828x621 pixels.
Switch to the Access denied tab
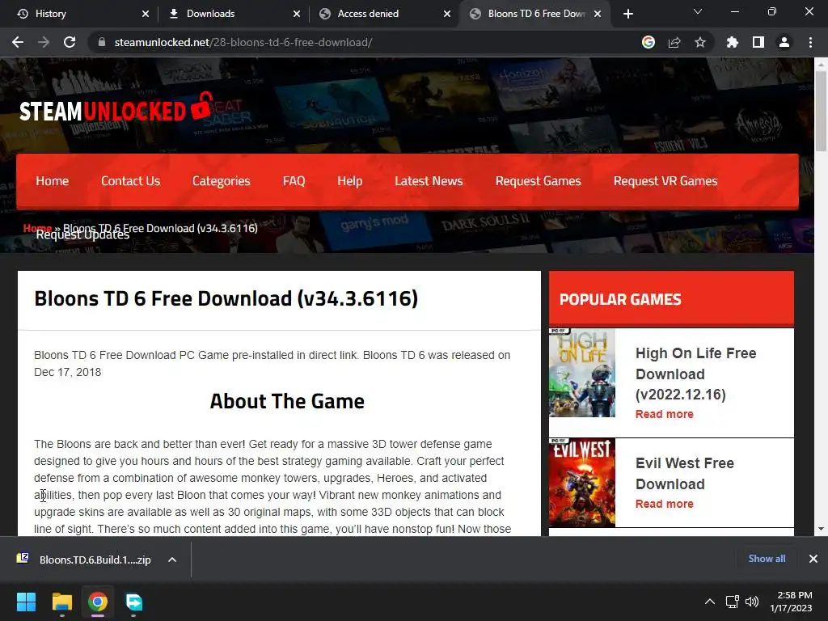pyautogui.click(x=382, y=14)
